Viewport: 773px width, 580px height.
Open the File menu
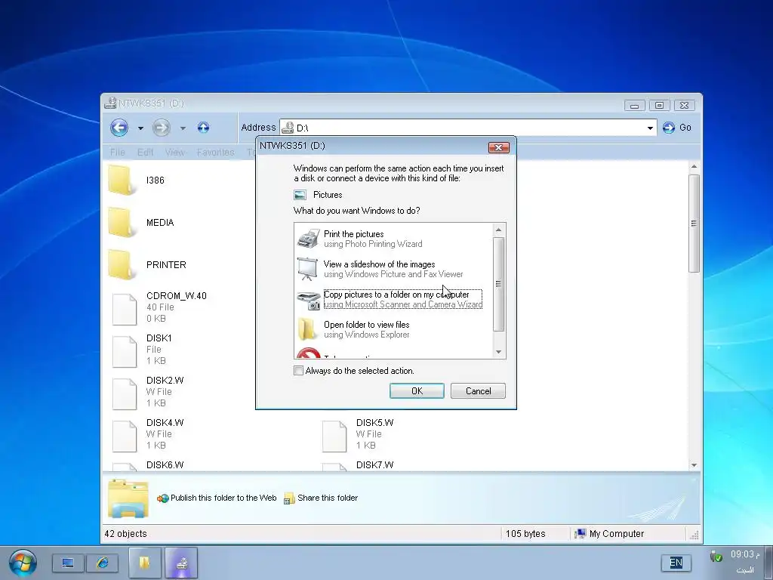point(117,153)
